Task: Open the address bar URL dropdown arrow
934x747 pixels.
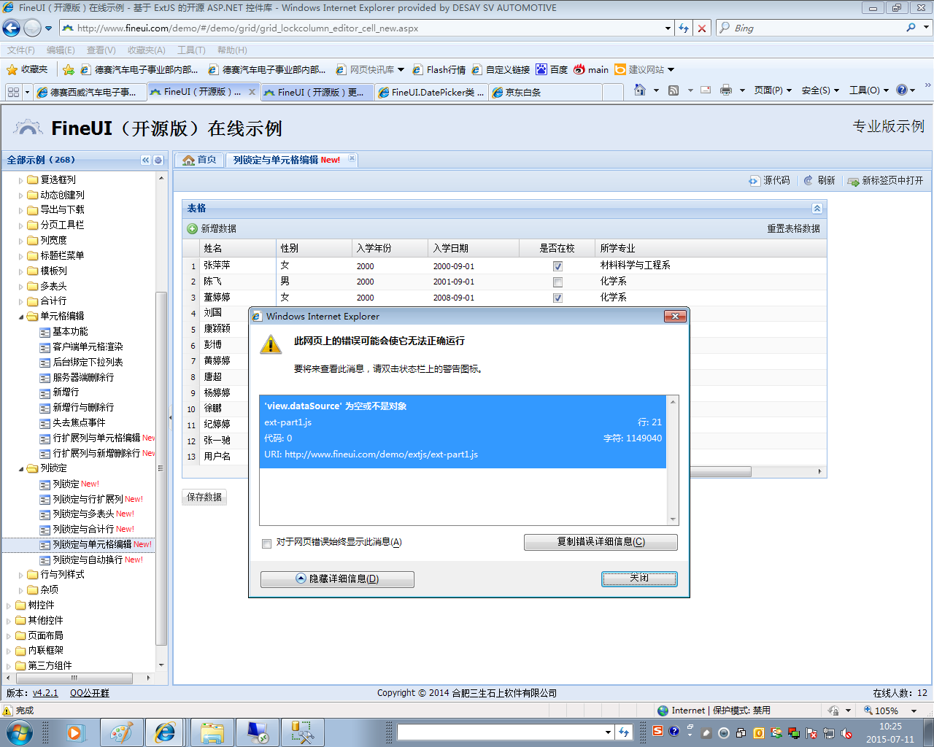Action: pos(668,28)
